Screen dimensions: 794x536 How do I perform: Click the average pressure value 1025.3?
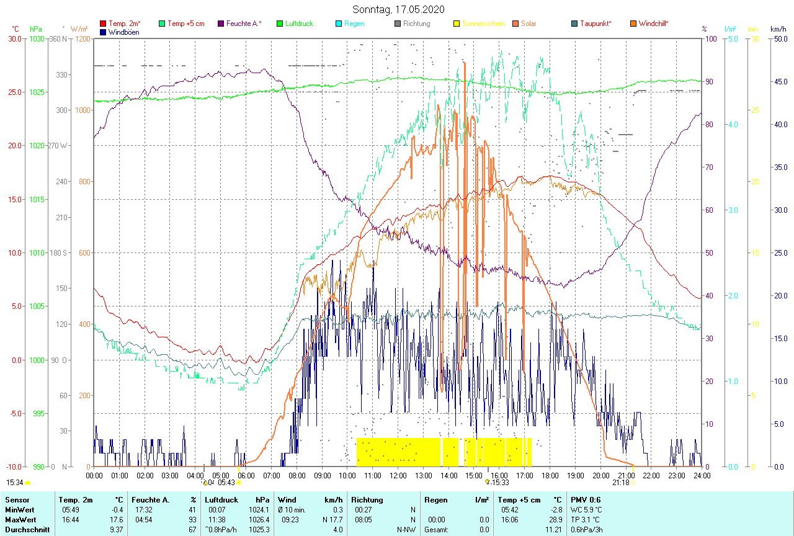(259, 530)
